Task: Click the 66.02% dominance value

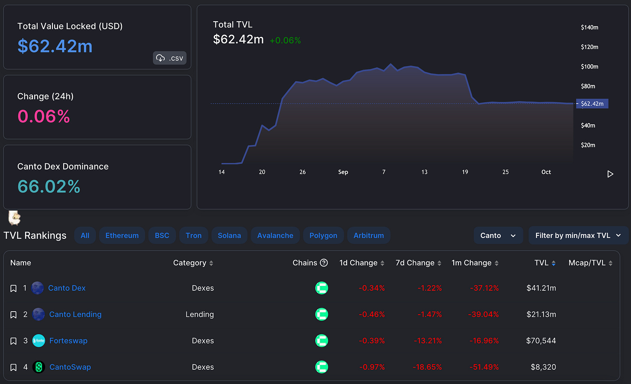Action: point(49,187)
